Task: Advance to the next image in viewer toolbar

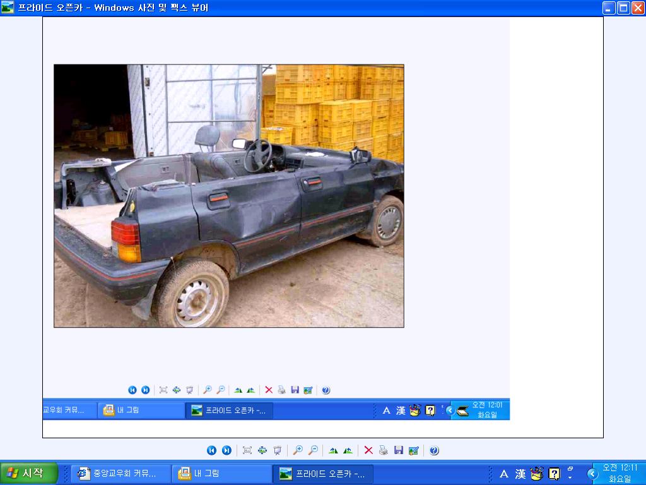Action: pyautogui.click(x=226, y=450)
